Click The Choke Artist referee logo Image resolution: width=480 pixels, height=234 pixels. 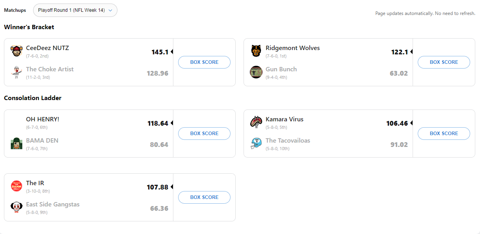tap(16, 72)
